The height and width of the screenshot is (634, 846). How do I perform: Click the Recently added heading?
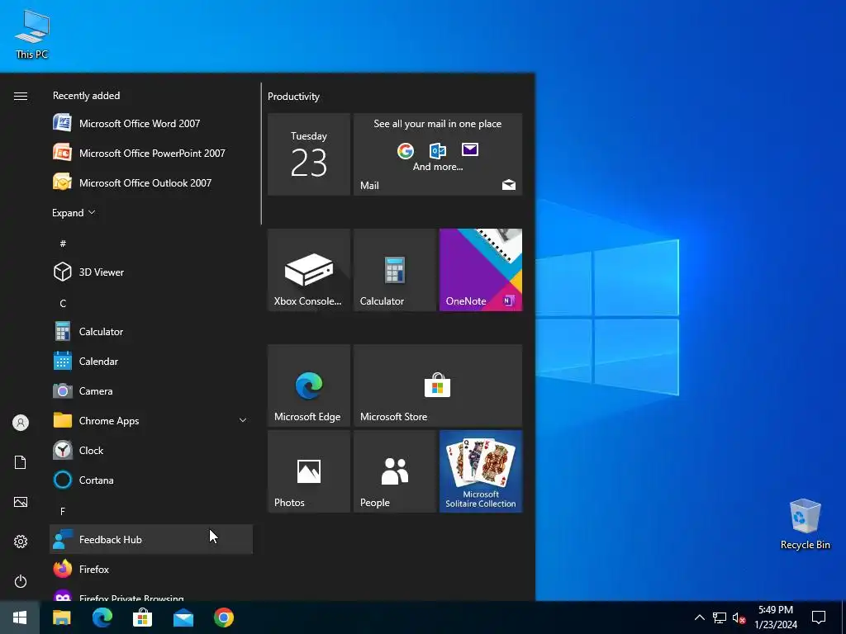86,96
